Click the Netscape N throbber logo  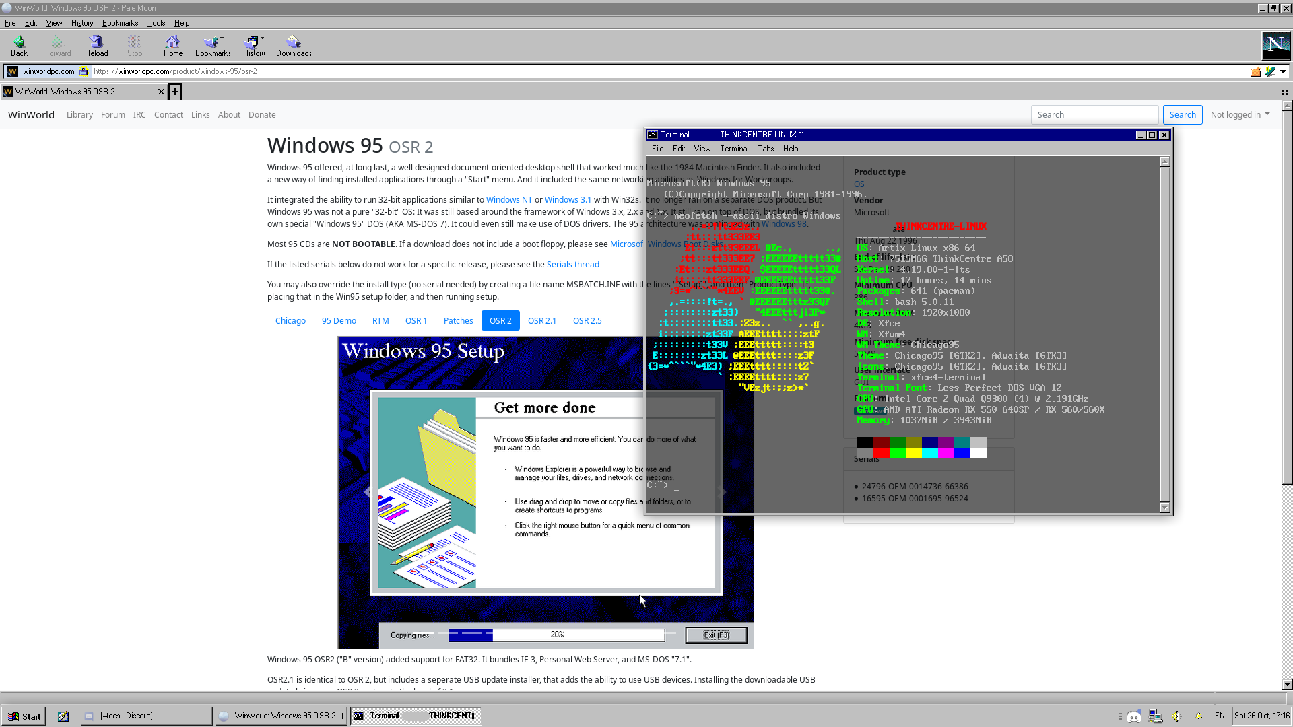point(1275,46)
